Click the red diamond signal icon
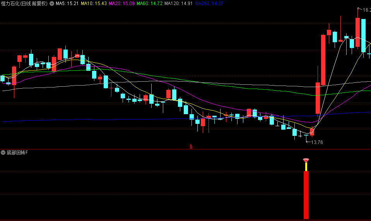The width and height of the screenshot is (371, 221). pyautogui.click(x=306, y=160)
